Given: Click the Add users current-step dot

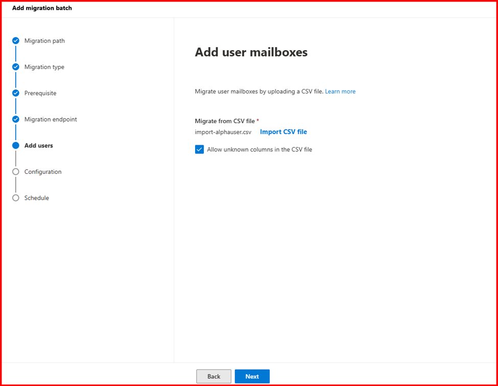Looking at the screenshot, I should (x=15, y=146).
